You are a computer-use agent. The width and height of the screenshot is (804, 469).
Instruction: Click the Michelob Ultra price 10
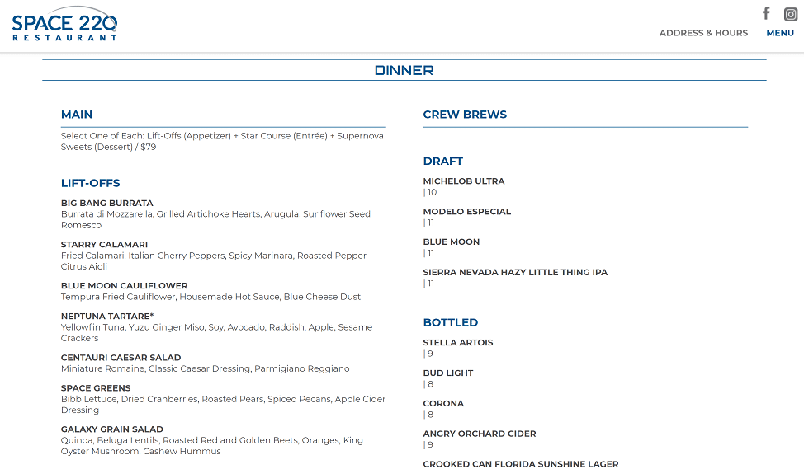coord(432,193)
